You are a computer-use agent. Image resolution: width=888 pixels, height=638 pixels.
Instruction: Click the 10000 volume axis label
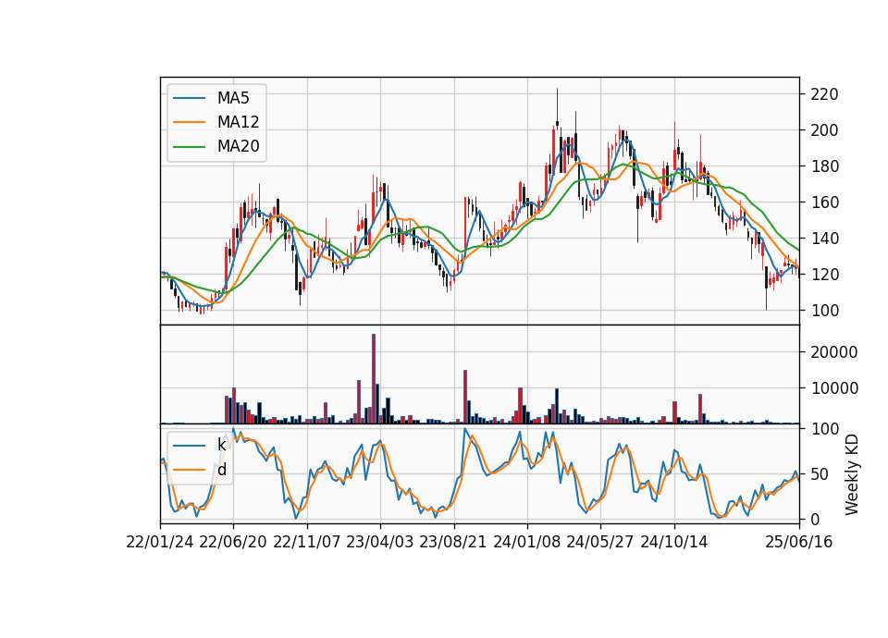point(834,388)
